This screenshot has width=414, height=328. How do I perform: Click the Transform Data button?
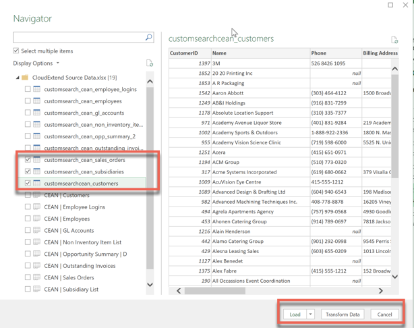(x=343, y=315)
